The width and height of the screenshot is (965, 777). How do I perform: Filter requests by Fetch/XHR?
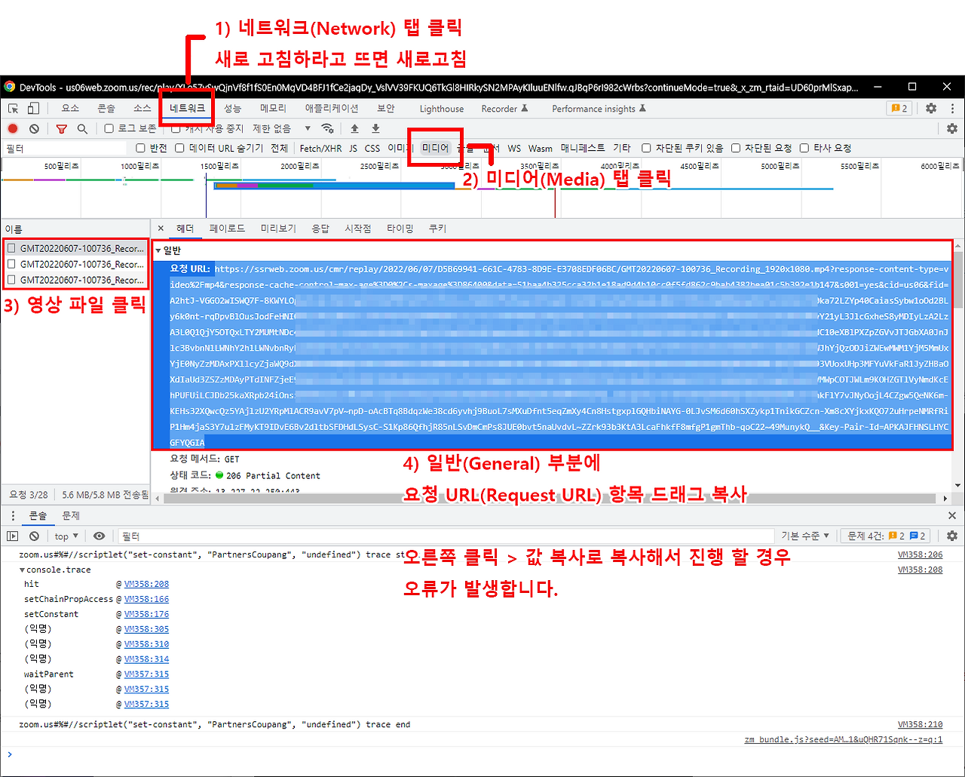click(320, 149)
